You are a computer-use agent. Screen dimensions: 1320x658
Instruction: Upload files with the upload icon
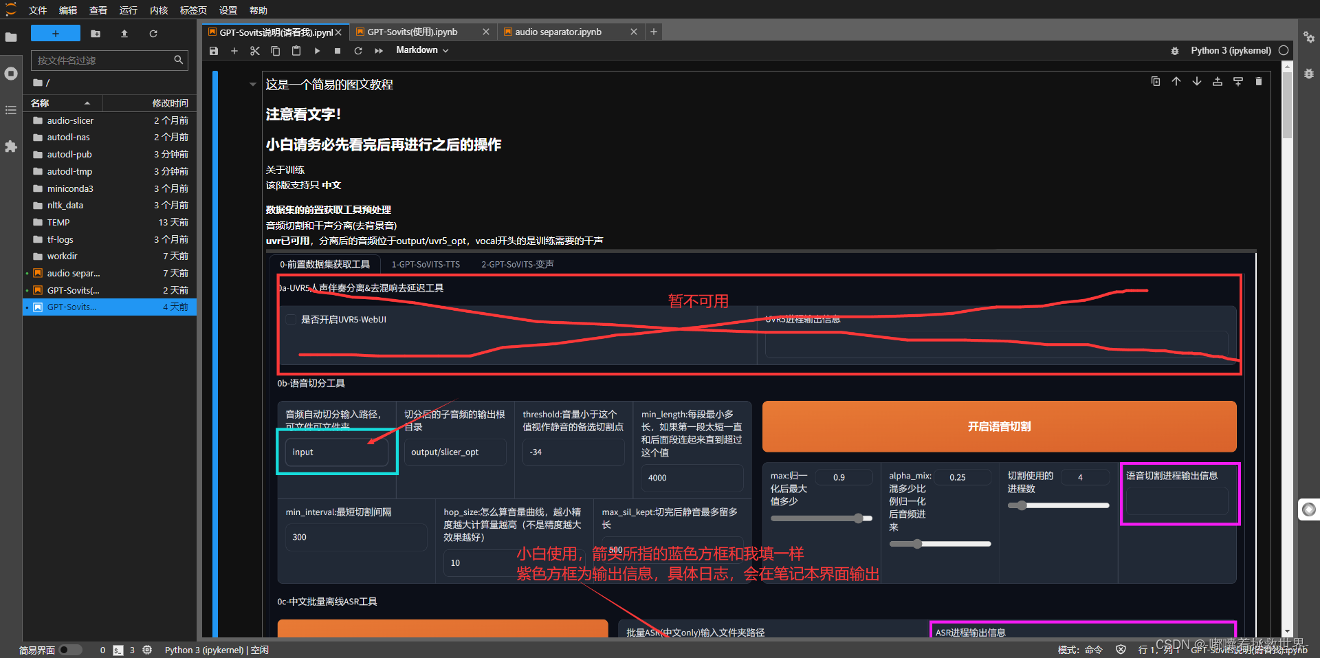pos(124,33)
